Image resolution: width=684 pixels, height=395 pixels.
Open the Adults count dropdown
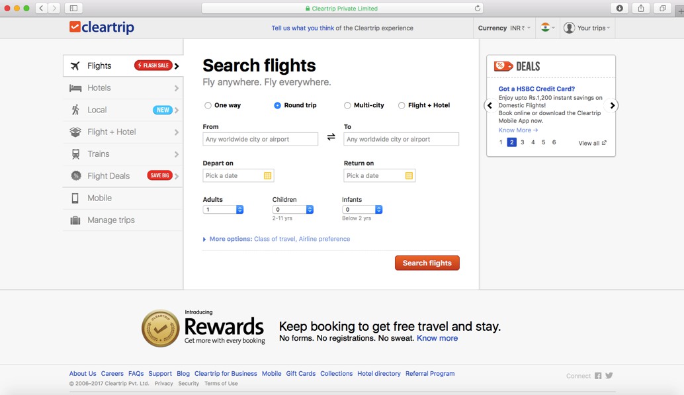click(223, 210)
